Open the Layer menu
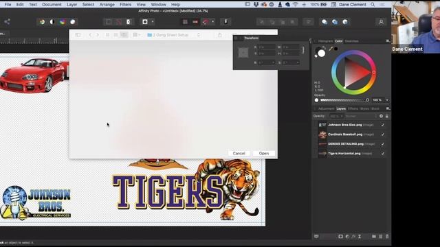The image size is (440, 247). pyautogui.click(x=71, y=5)
